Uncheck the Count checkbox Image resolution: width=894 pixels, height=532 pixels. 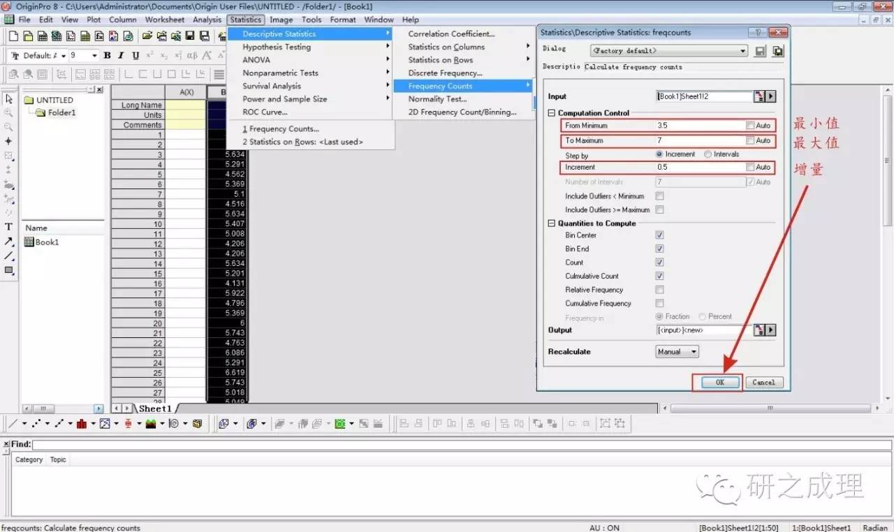[659, 263]
